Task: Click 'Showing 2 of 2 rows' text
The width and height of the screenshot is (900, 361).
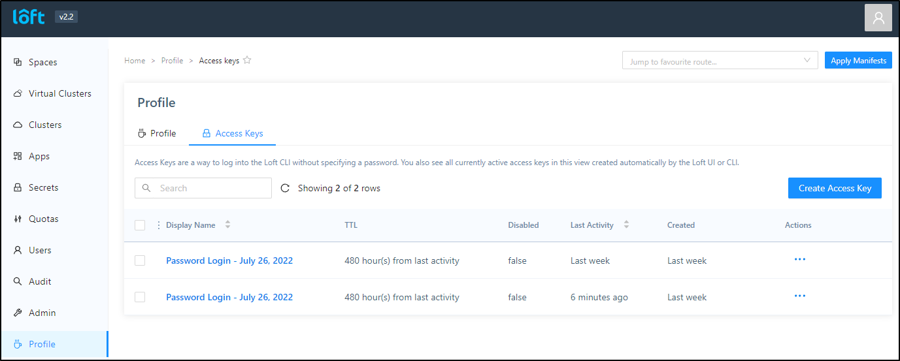Action: coord(339,188)
